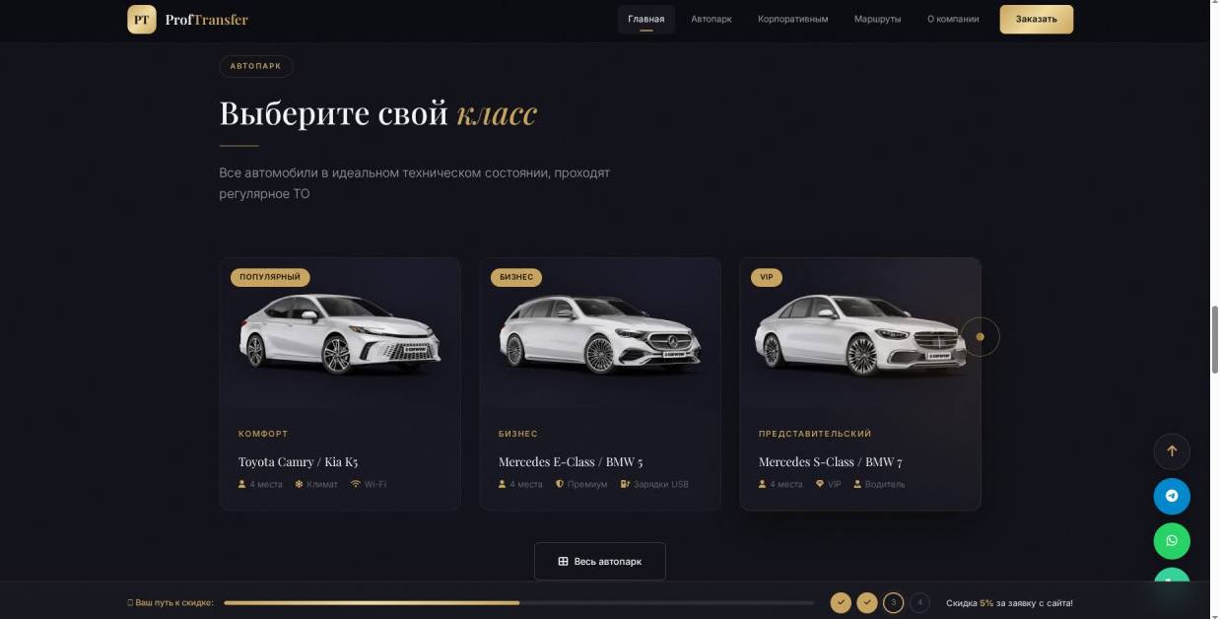Open the Корпоративным menu item
The height and width of the screenshot is (619, 1220).
[x=793, y=19]
